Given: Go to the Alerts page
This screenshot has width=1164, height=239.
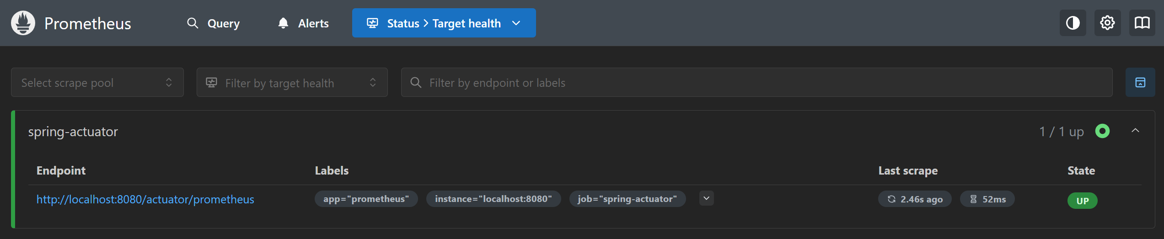Looking at the screenshot, I should [303, 23].
